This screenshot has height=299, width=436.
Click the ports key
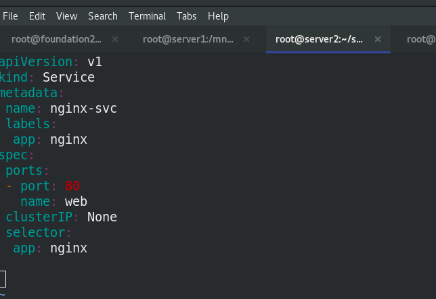pyautogui.click(x=24, y=170)
